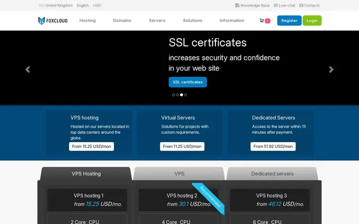This screenshot has height=224, width=359.
Task: Click the VPS hosting card title
Action: click(x=85, y=118)
